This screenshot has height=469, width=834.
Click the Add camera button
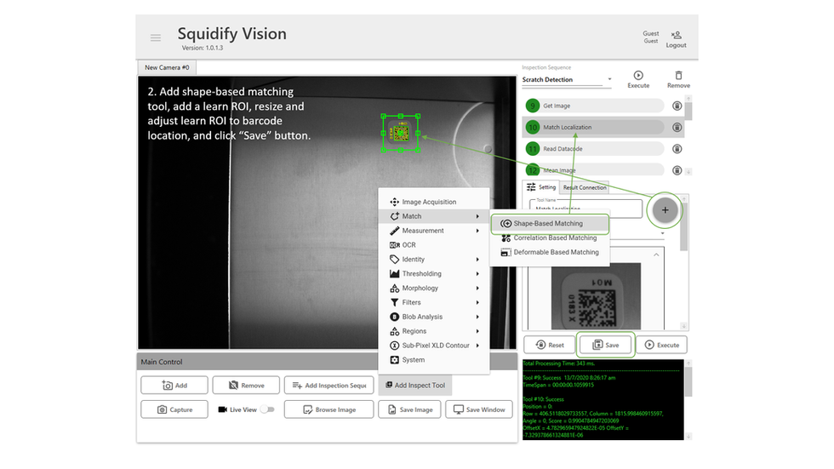click(174, 385)
